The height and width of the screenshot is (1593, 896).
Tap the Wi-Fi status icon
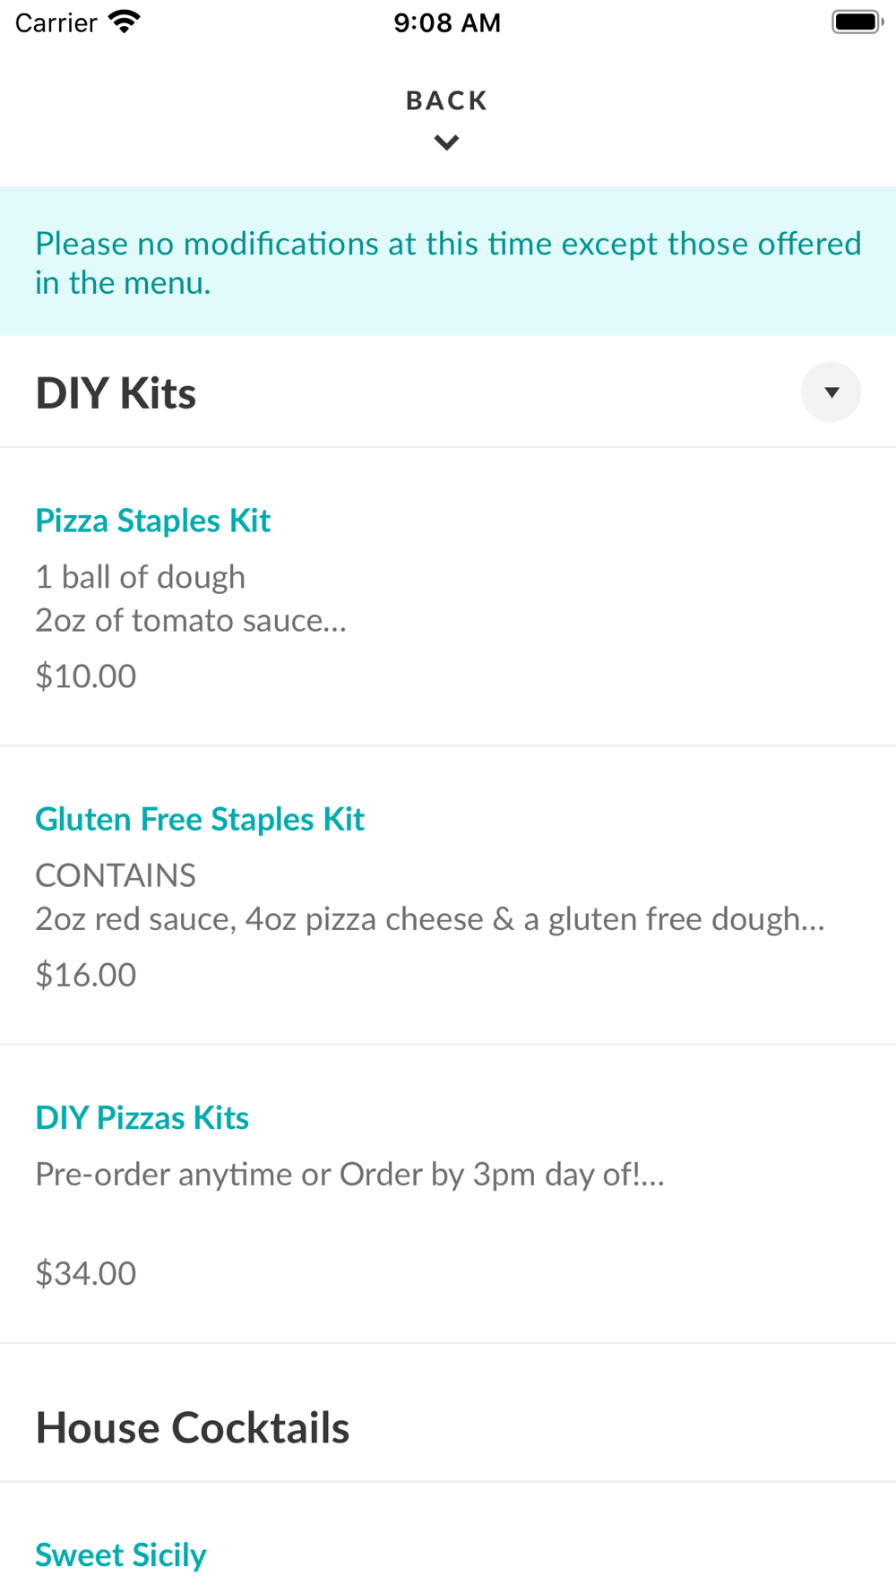[125, 22]
